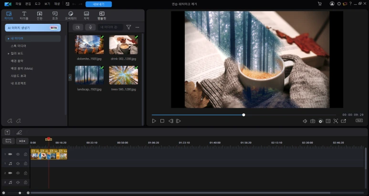Select the drink-302...1280.jpg thumbnail

pyautogui.click(x=124, y=45)
